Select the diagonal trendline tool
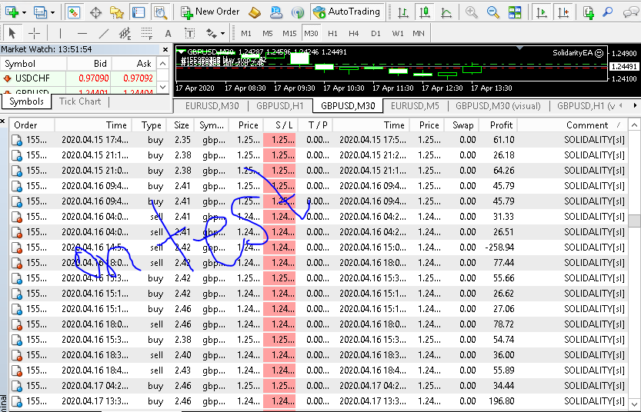 [x=104, y=34]
